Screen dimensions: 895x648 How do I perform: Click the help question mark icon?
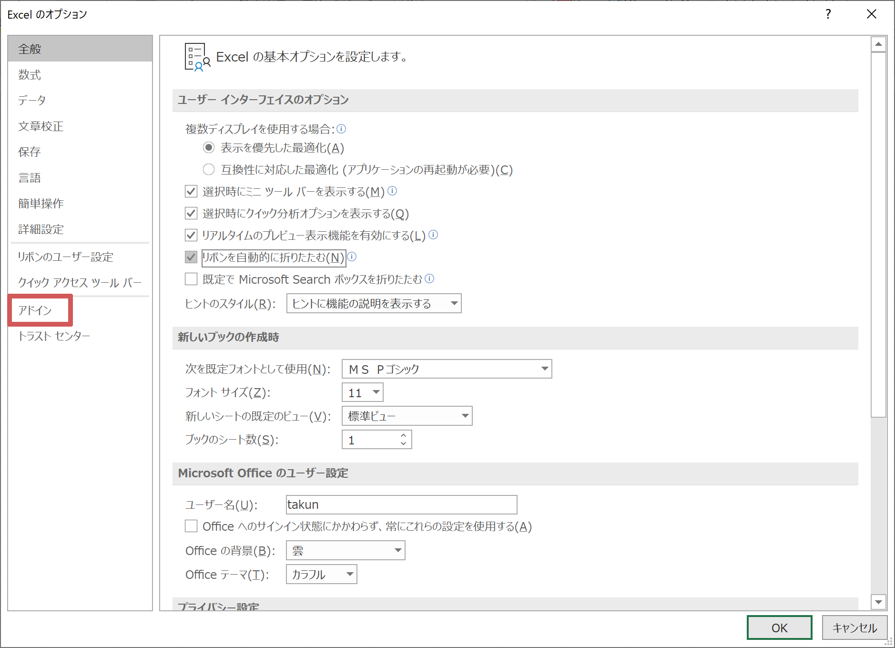point(828,14)
